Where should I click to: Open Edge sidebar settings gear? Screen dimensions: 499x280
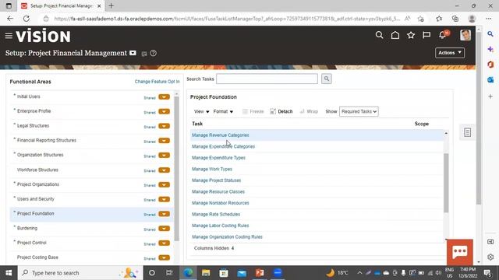click(x=490, y=257)
